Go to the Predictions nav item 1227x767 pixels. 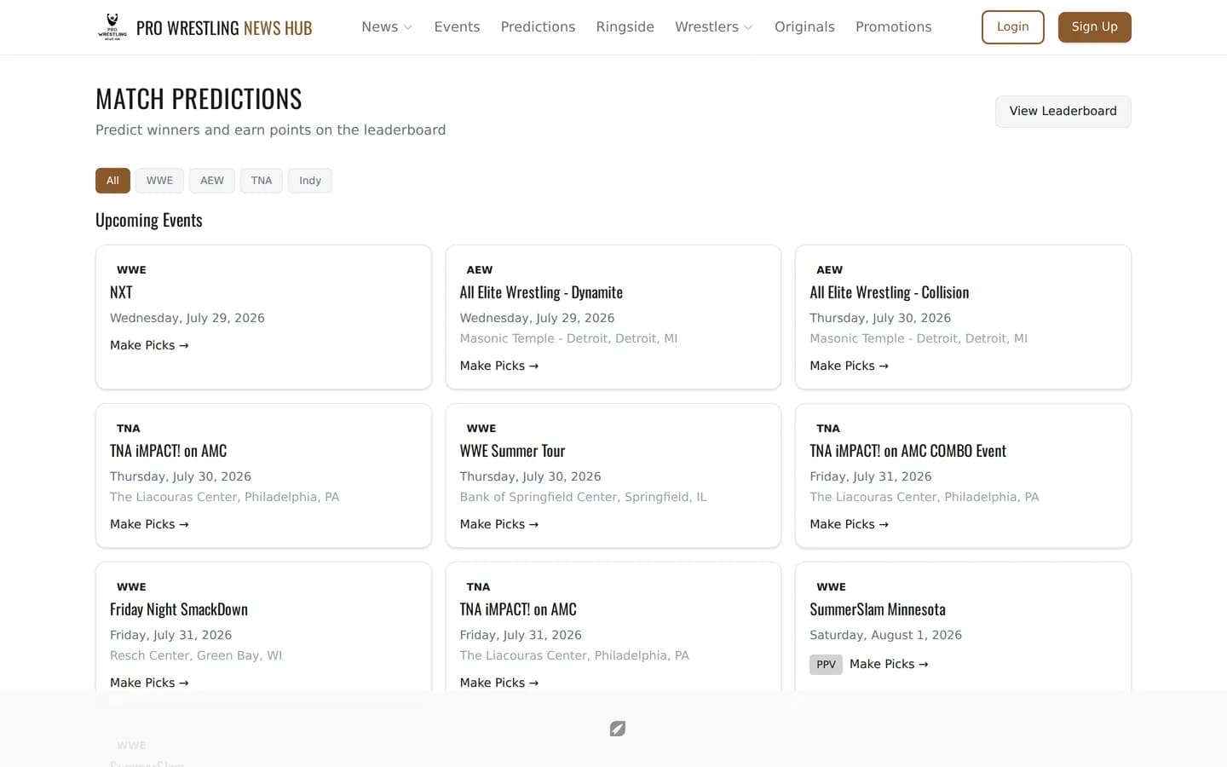[538, 27]
